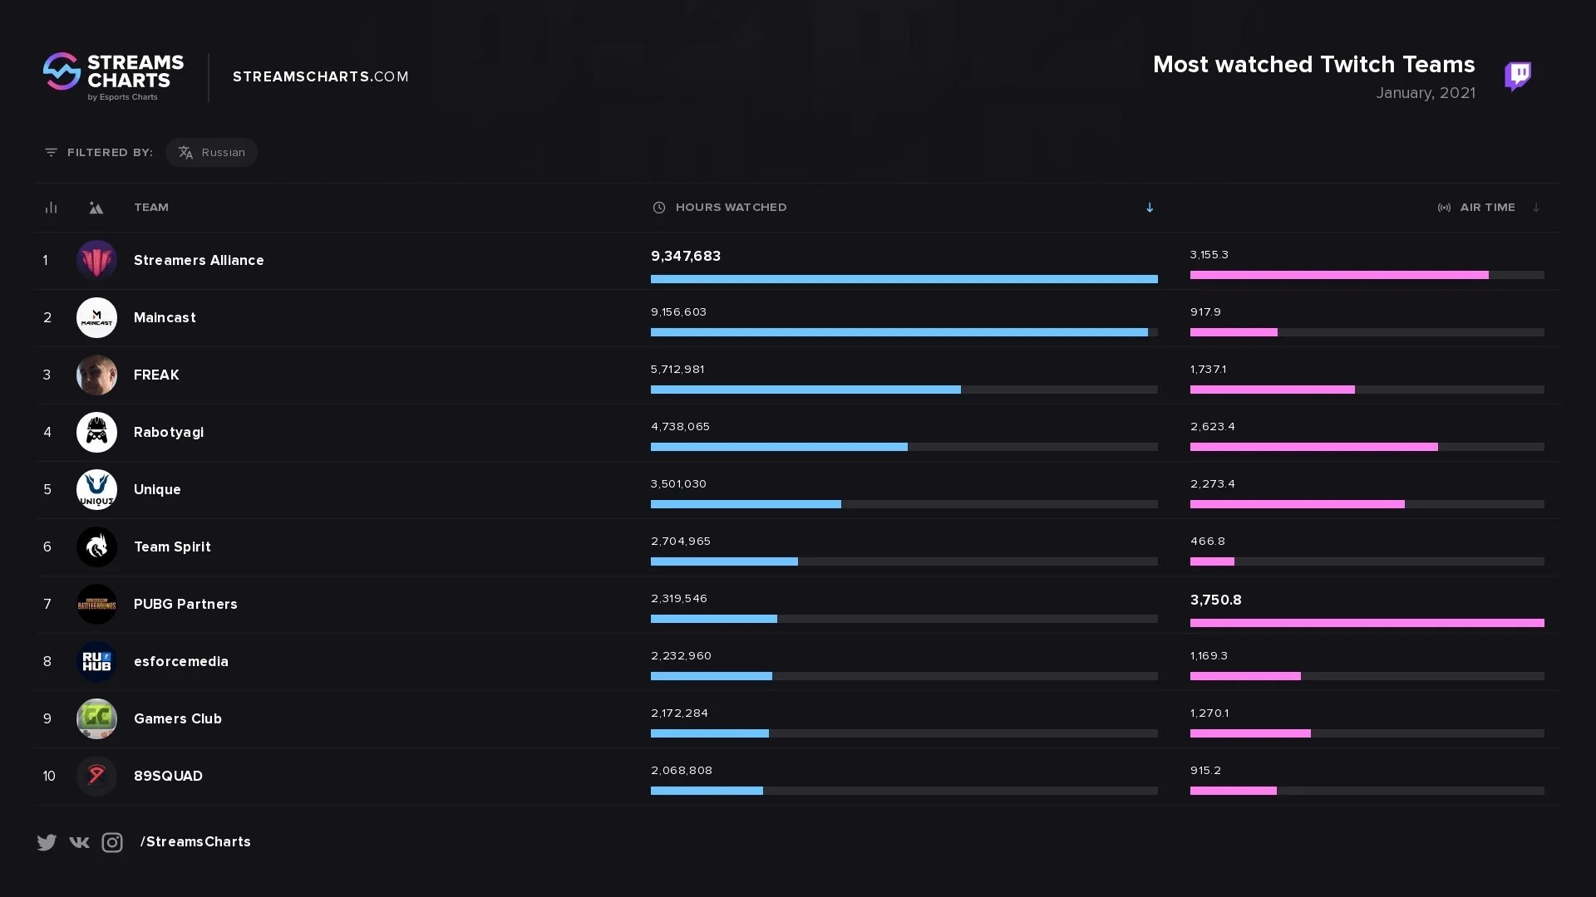Image resolution: width=1596 pixels, height=897 pixels.
Task: Toggle the Russian language filter chip
Action: click(x=211, y=152)
